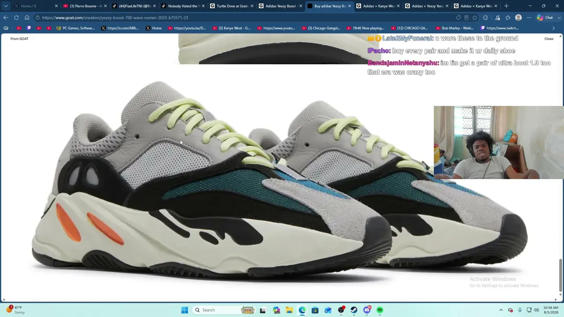This screenshot has width=564, height=317.
Task: Open browser extensions menu
Action: click(486, 18)
